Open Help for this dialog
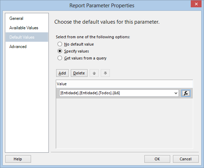Screen dimensions: 204x168 click(18, 159)
